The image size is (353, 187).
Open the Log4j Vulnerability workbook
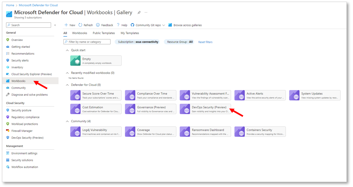click(96, 132)
